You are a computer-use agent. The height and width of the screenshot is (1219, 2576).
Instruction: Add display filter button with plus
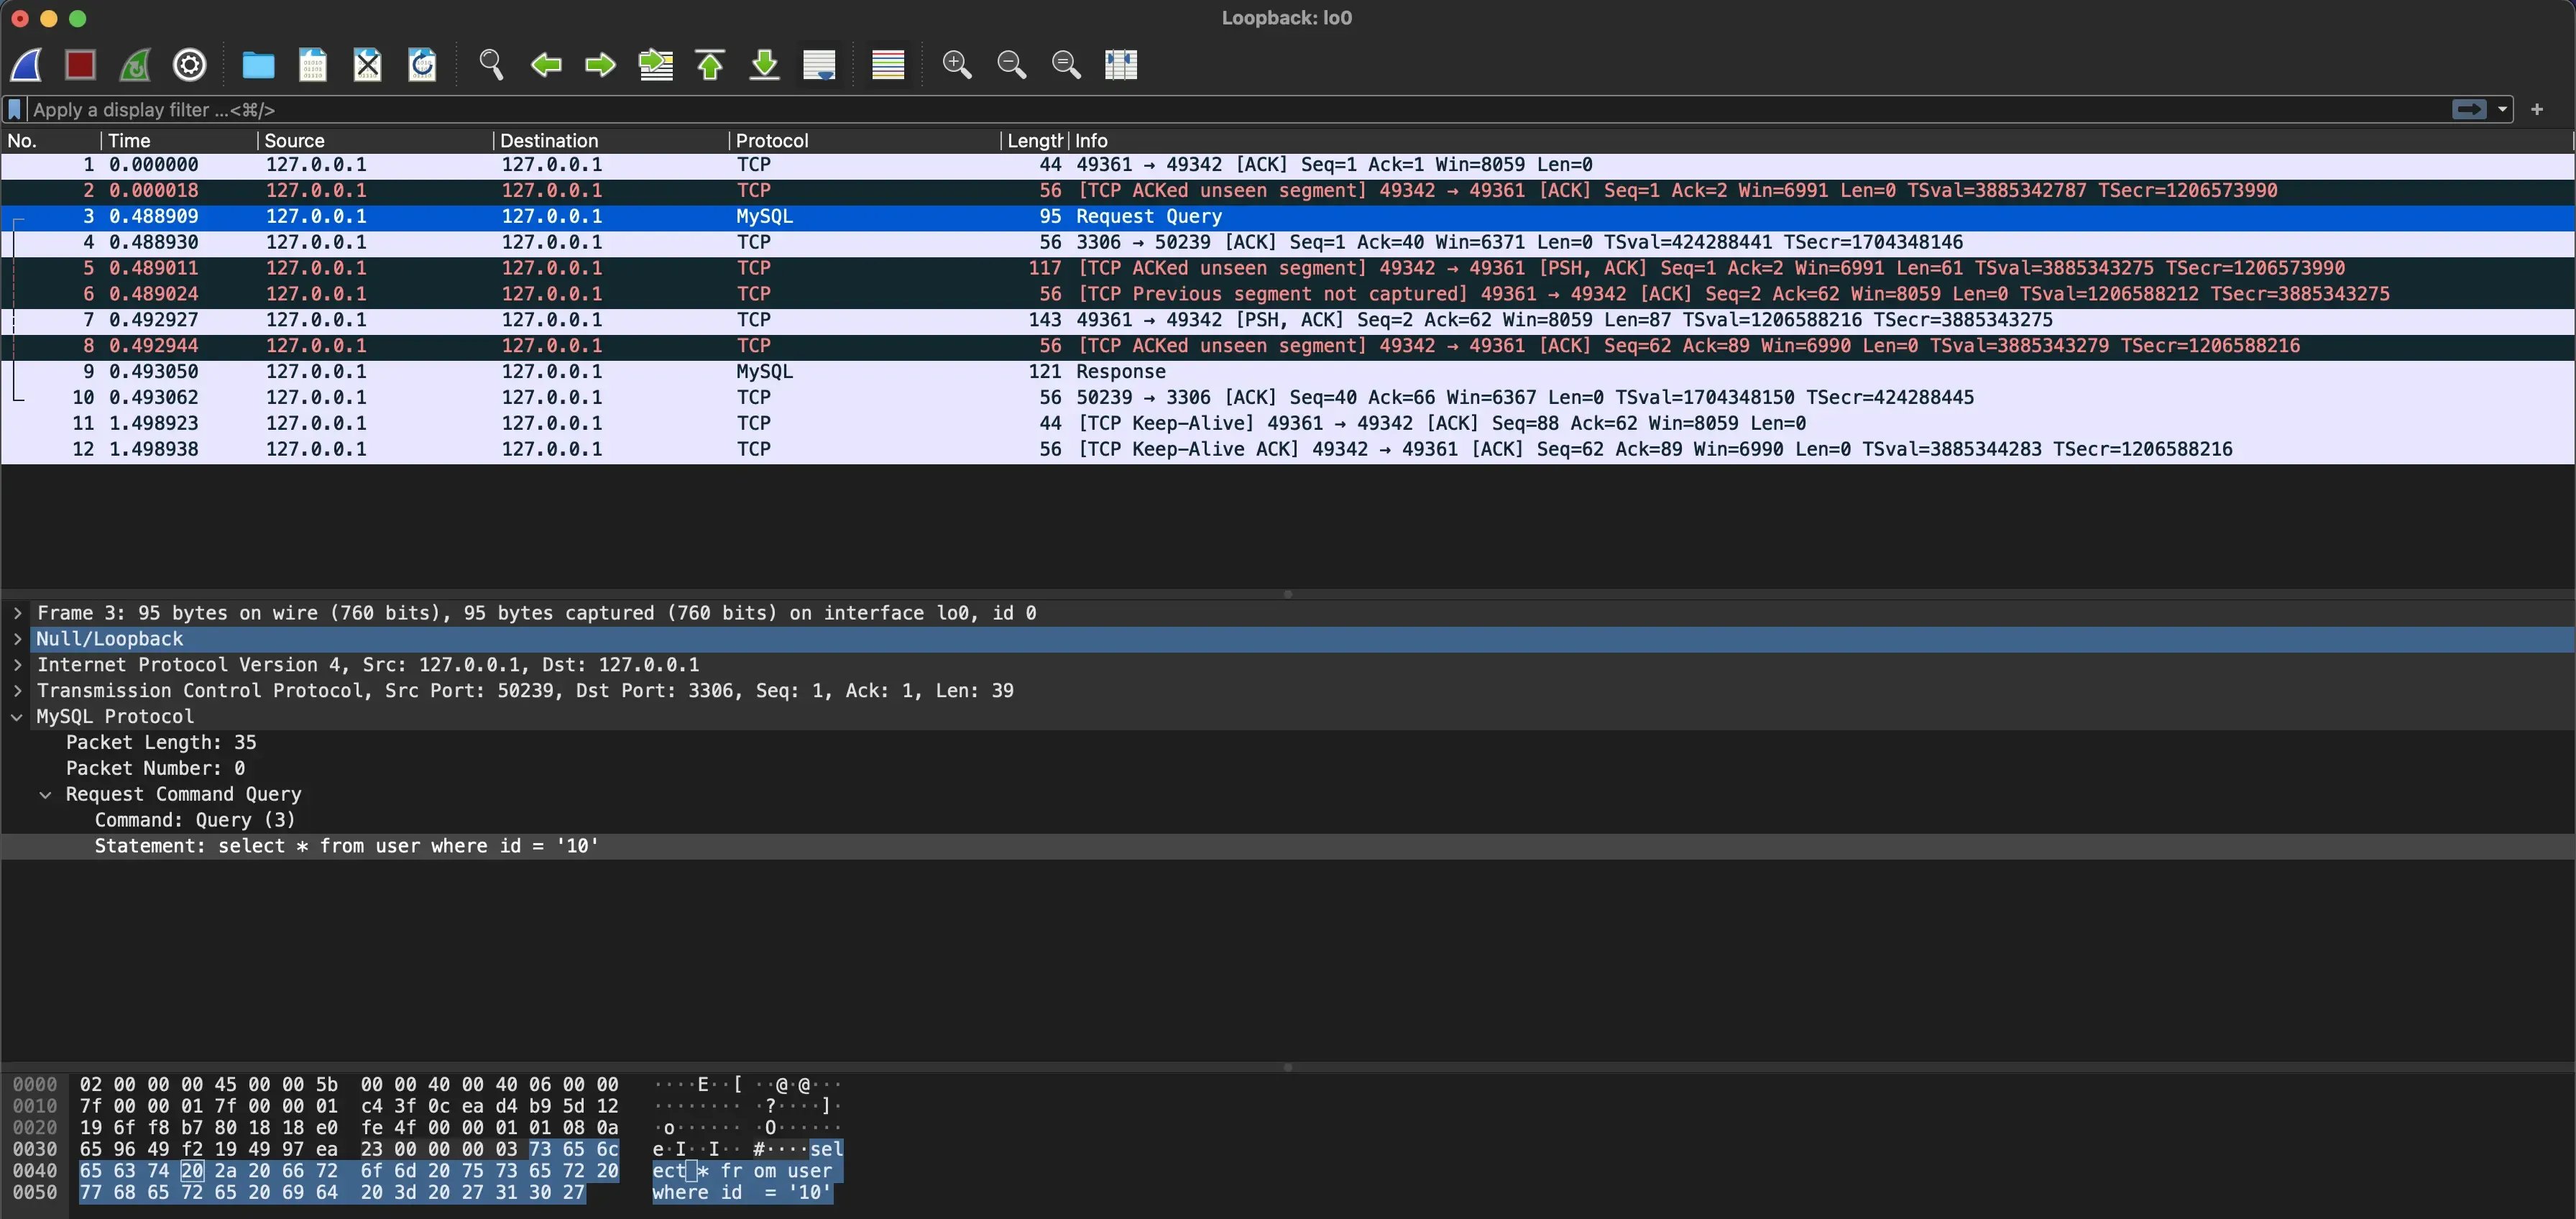2537,109
